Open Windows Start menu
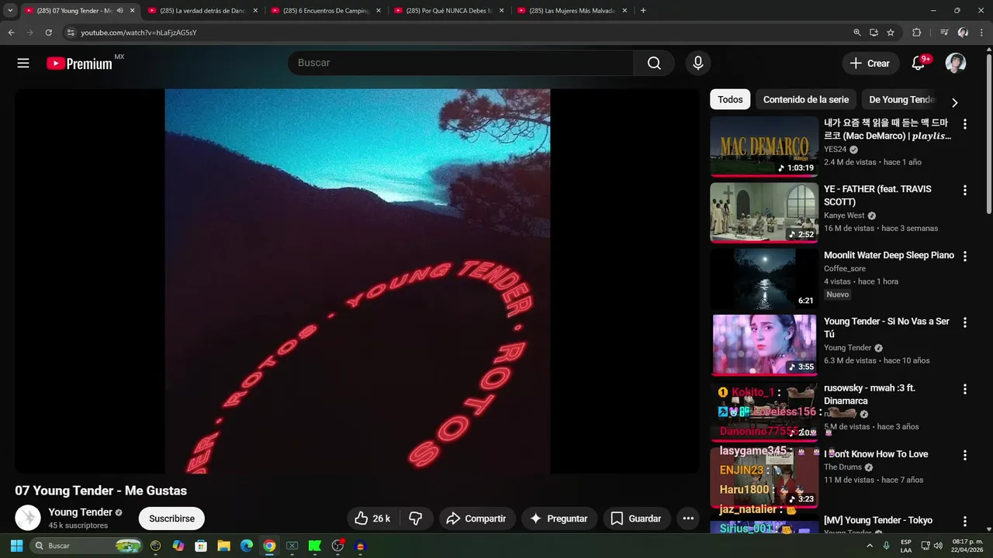This screenshot has height=558, width=993. [16, 546]
